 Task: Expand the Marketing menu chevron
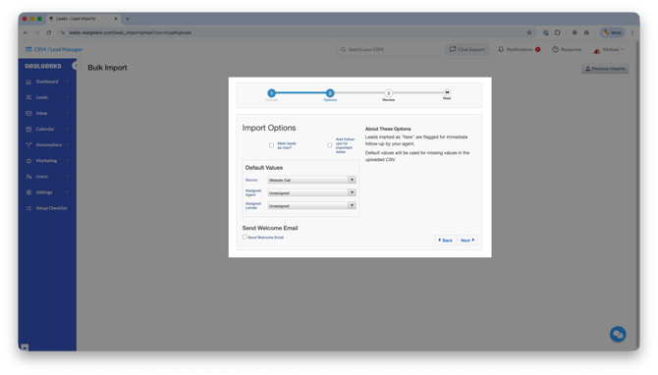68,161
